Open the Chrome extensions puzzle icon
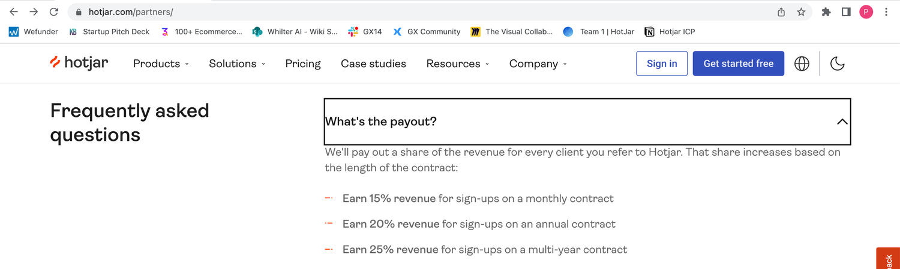Screen dimensions: 900x269 pos(826,12)
